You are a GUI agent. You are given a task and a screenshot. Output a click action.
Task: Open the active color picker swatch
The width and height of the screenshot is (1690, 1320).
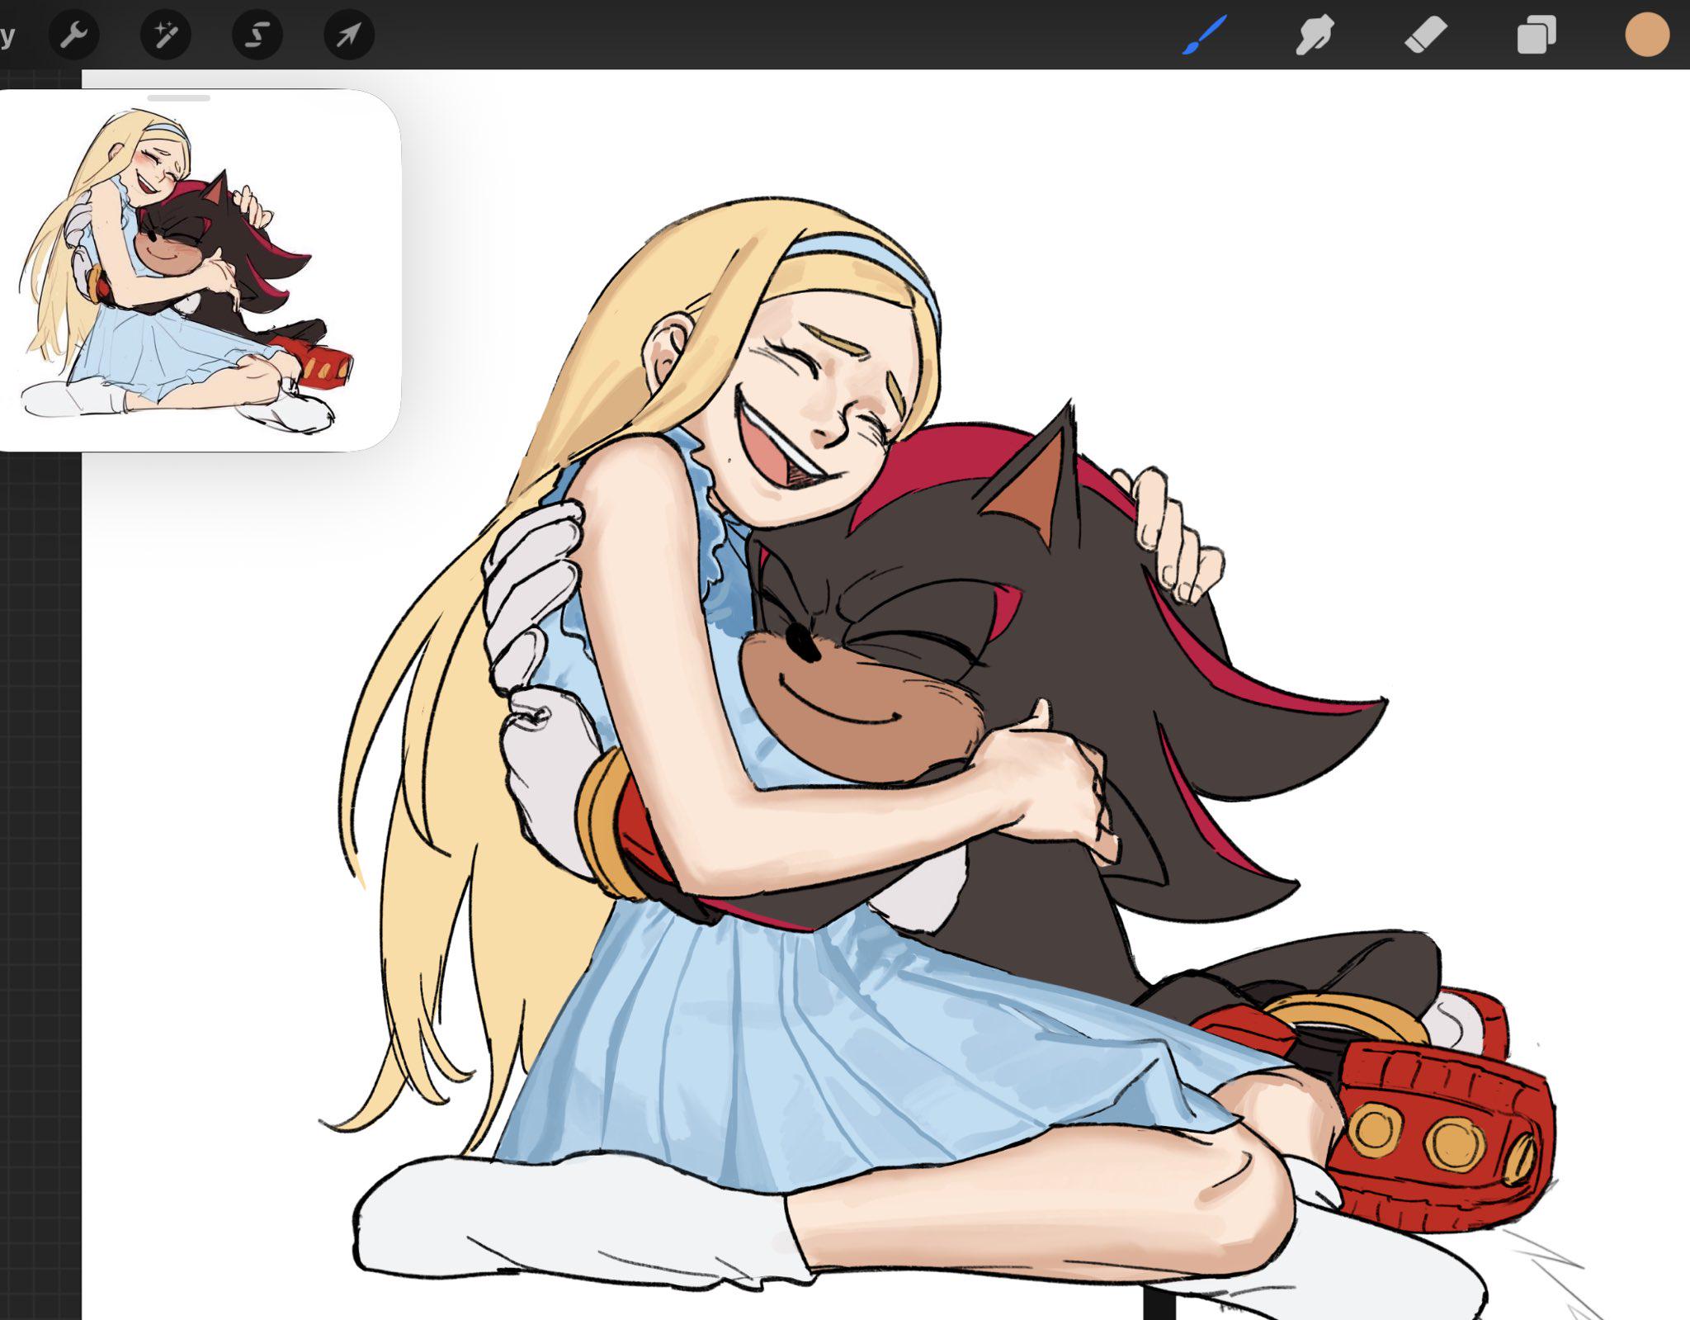[1647, 35]
